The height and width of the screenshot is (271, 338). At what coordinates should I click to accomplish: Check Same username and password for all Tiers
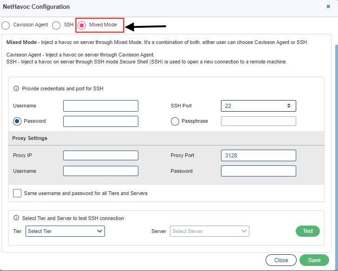(x=17, y=193)
